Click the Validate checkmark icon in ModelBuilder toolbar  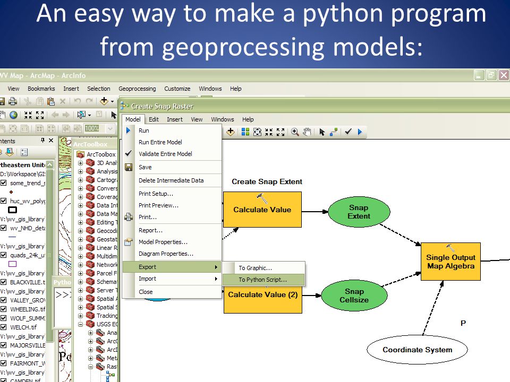[x=348, y=132]
